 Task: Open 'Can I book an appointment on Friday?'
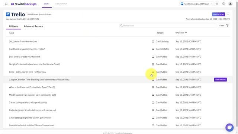click(x=27, y=49)
